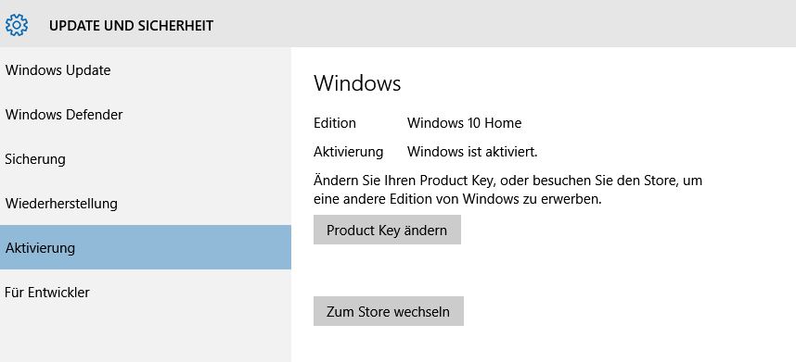The width and height of the screenshot is (796, 362).
Task: Click the Windows ist aktiviert status text
Action: click(x=472, y=152)
